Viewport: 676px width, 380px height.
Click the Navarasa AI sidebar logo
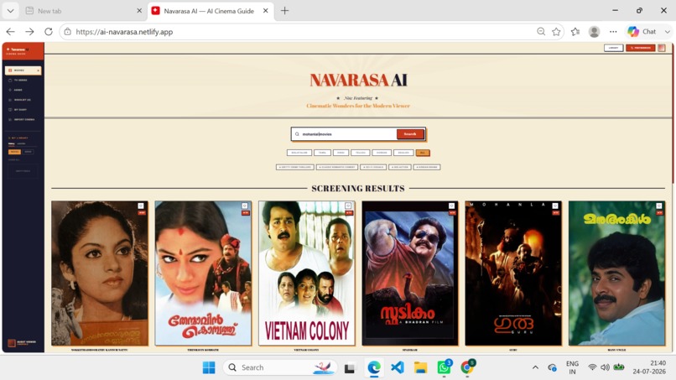[18, 51]
